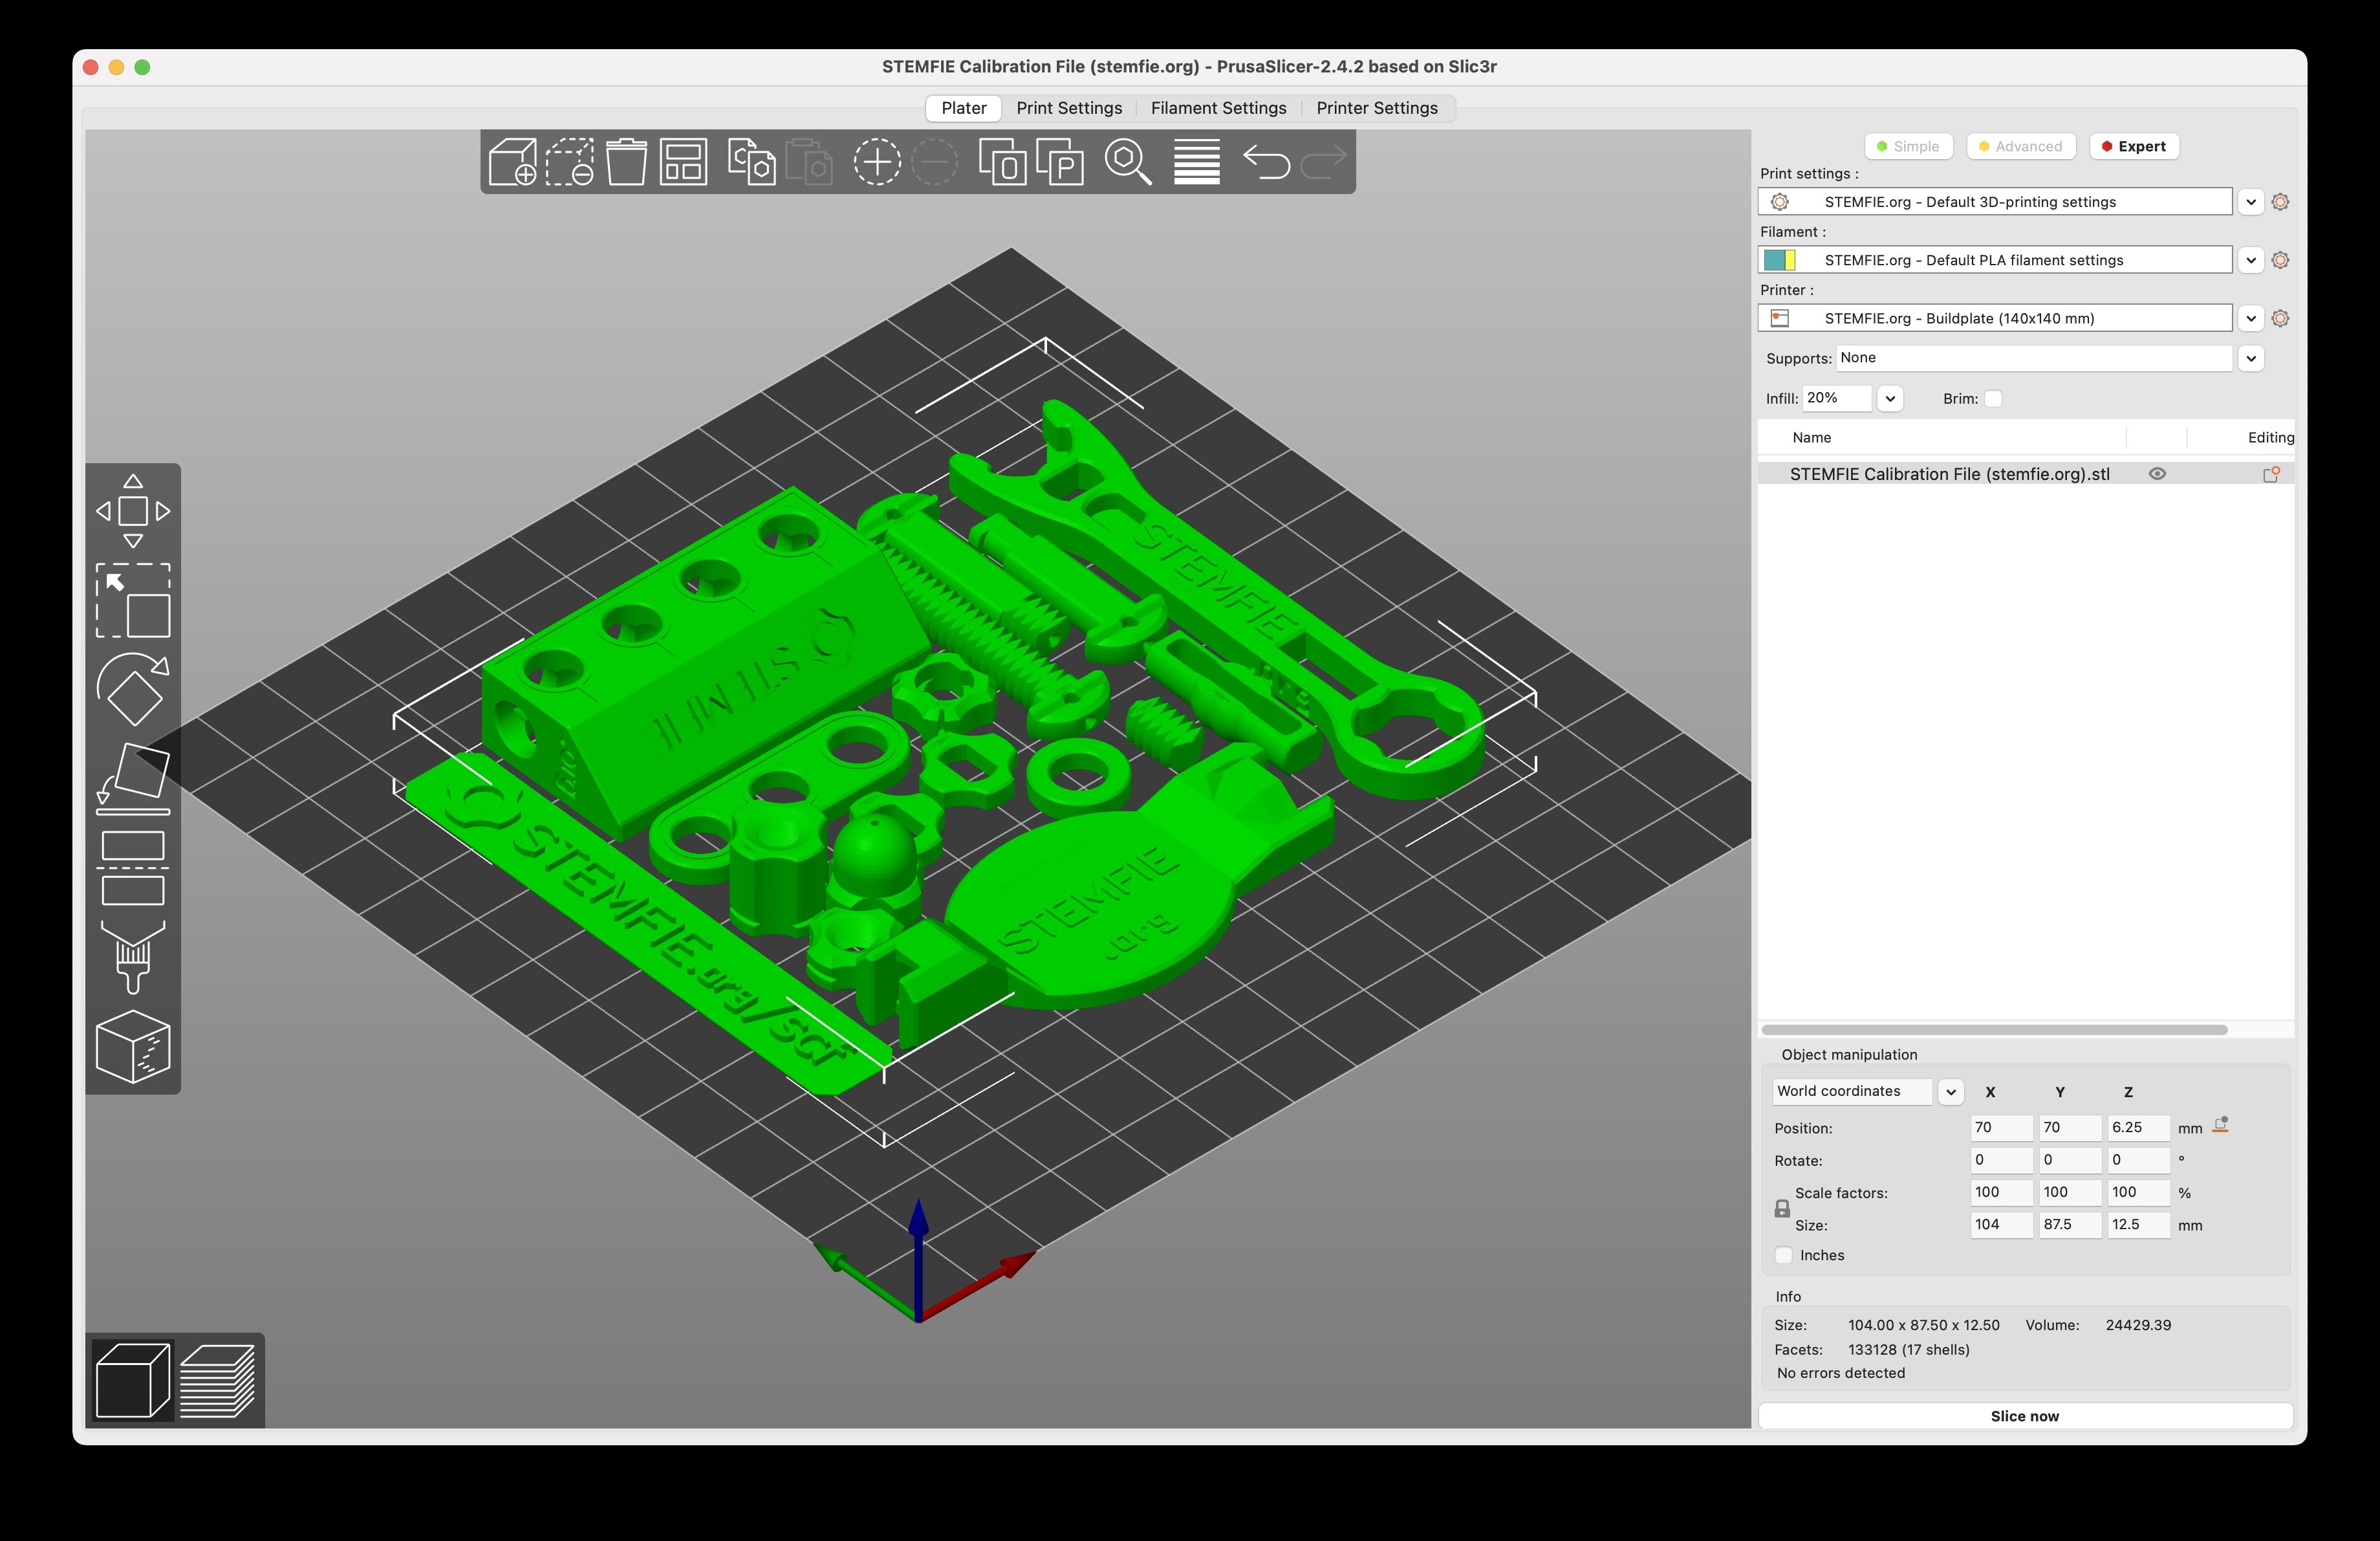Select the Seam painting cube tool
The image size is (2380, 1541).
[x=133, y=1047]
